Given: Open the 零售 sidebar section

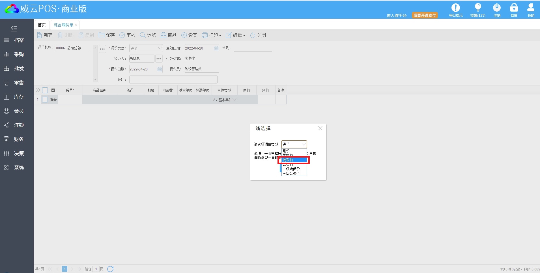Looking at the screenshot, I should point(17,83).
